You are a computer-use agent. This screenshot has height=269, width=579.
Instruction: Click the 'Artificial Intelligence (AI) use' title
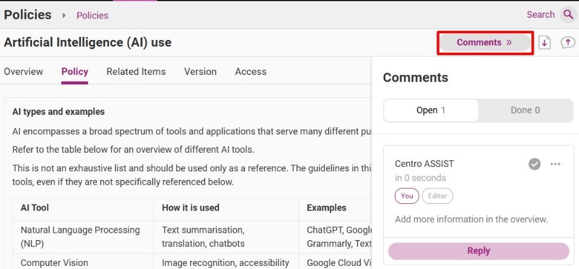pyautogui.click(x=88, y=42)
